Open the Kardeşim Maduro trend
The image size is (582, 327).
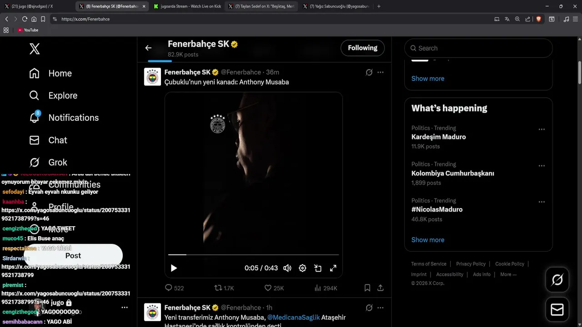pos(438,137)
